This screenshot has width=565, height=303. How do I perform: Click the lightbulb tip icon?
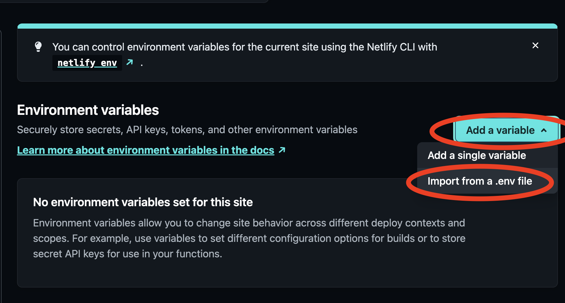click(38, 47)
